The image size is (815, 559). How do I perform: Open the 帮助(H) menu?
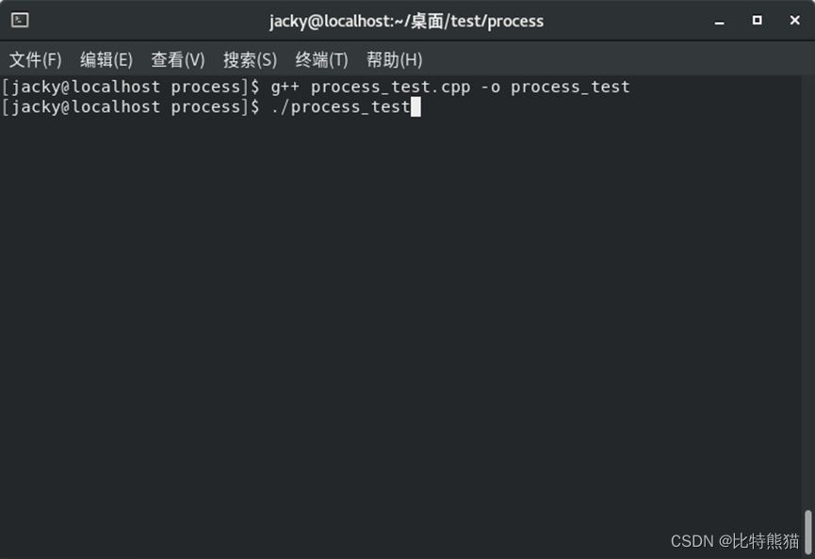[394, 60]
